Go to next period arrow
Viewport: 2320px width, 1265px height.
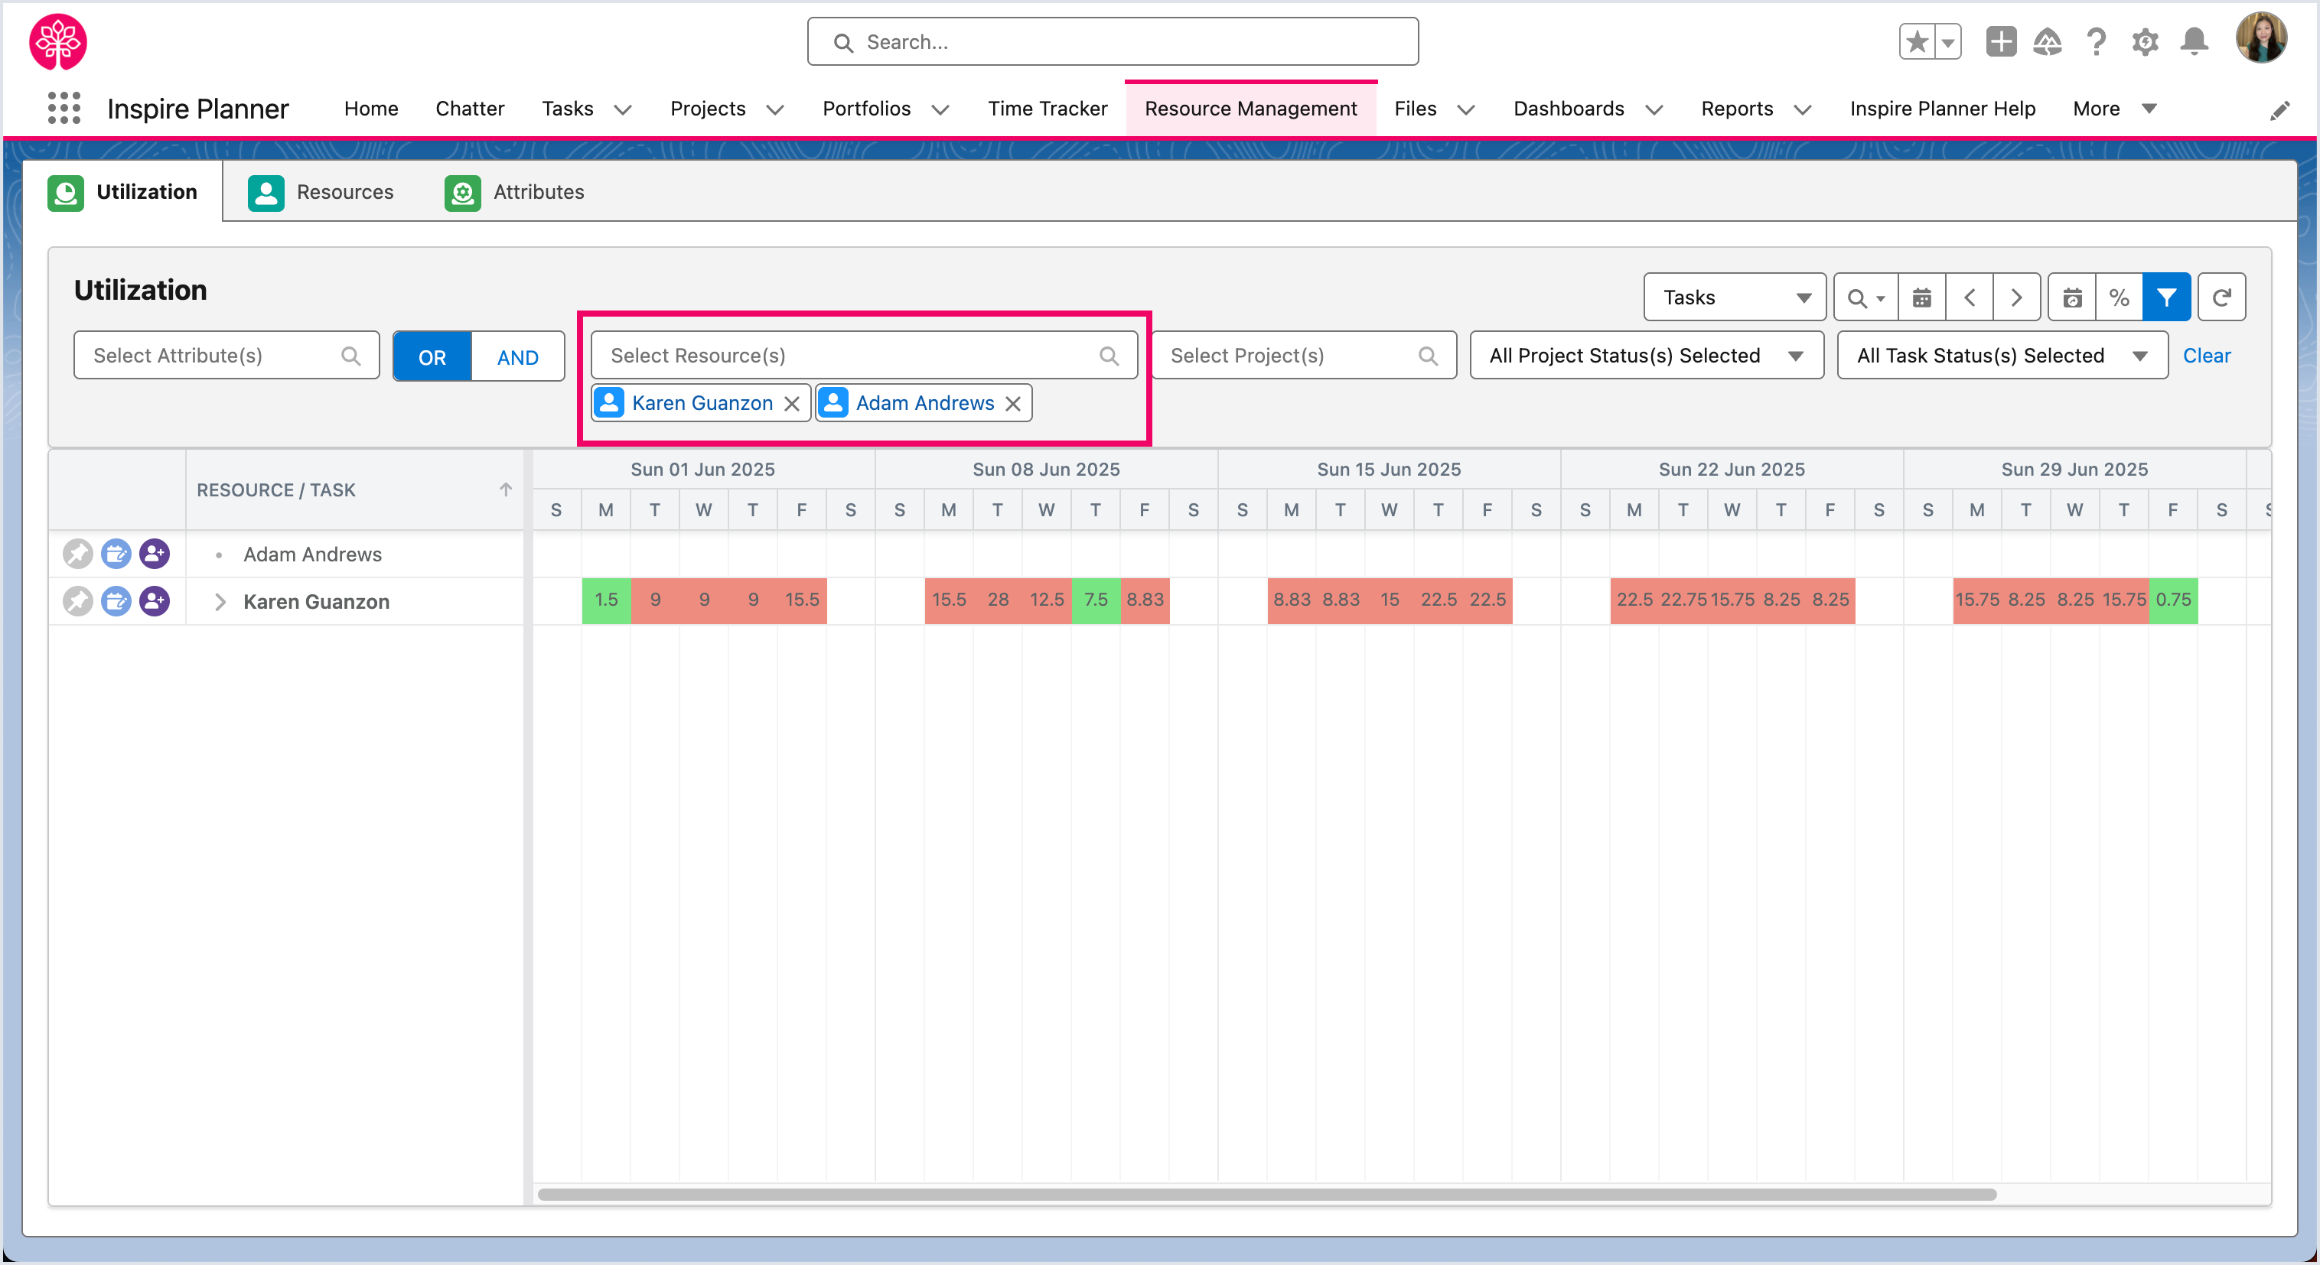(2015, 297)
